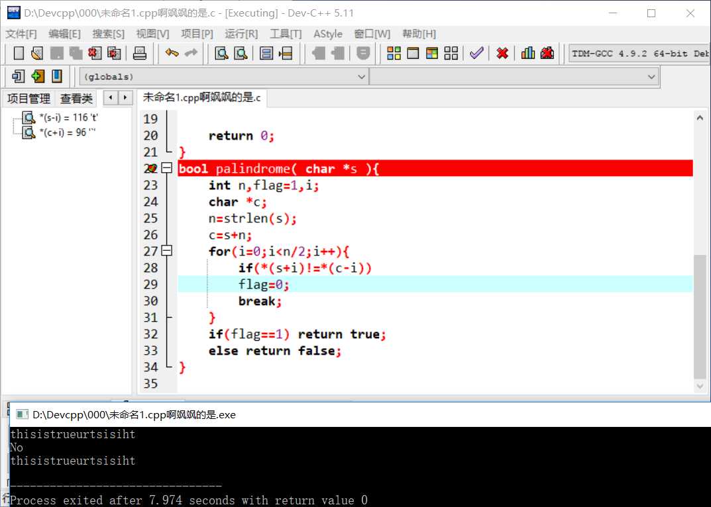Collapse the palindrome function fold at line 22
The width and height of the screenshot is (711, 507).
167,168
